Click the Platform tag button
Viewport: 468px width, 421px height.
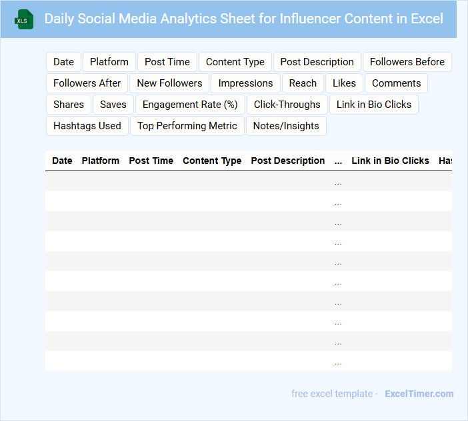[109, 62]
